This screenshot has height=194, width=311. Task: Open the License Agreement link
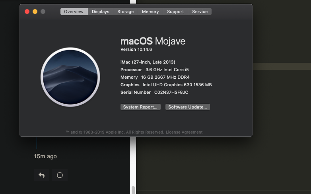(184, 132)
